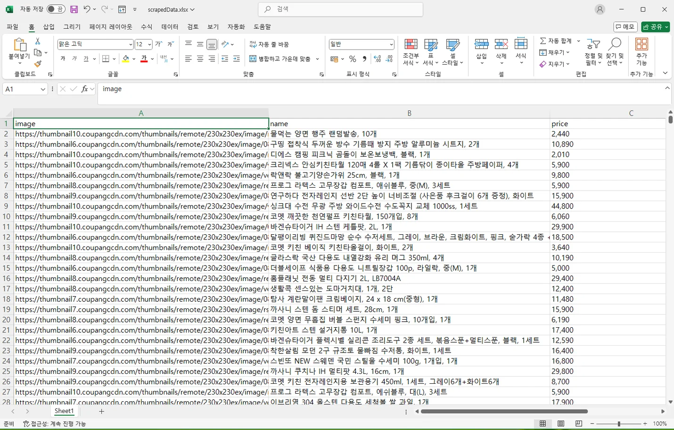Screen dimensions: 674x430
Task: Click the insert function fx icon
Action: (x=85, y=89)
